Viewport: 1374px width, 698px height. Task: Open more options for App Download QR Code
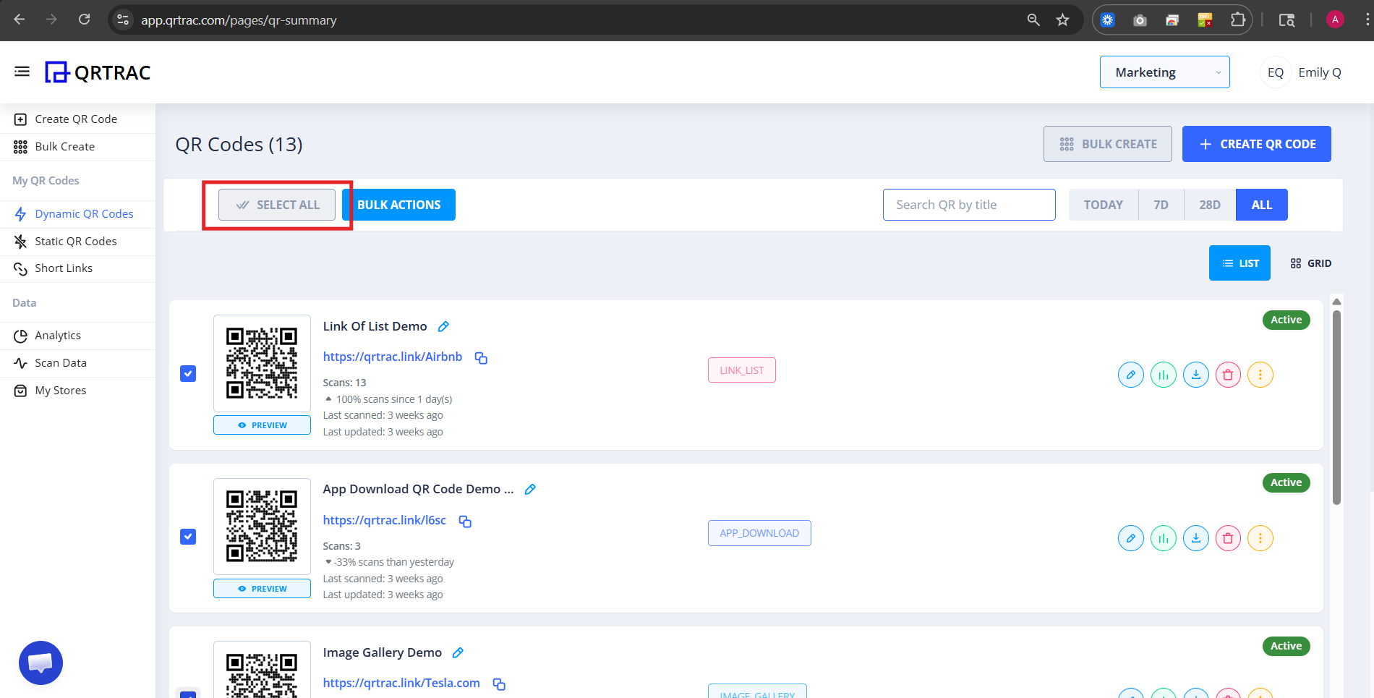(1260, 538)
